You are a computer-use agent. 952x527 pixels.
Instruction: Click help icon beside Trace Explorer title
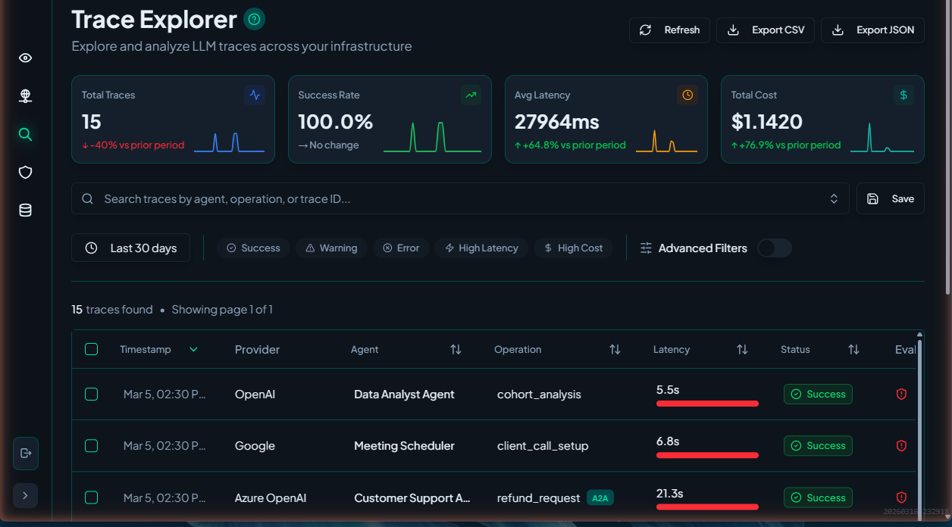coord(255,19)
